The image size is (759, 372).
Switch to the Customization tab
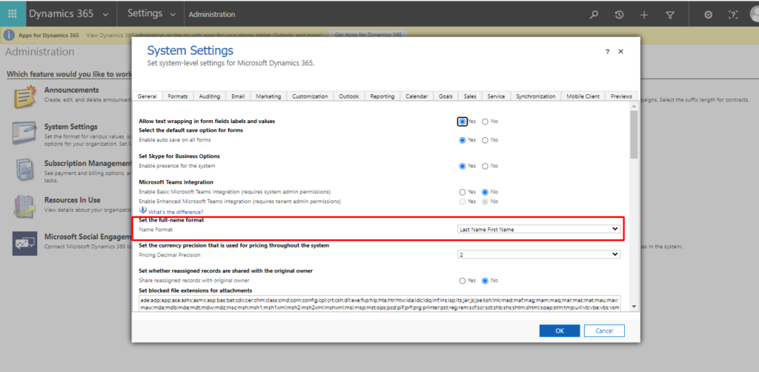click(x=311, y=96)
